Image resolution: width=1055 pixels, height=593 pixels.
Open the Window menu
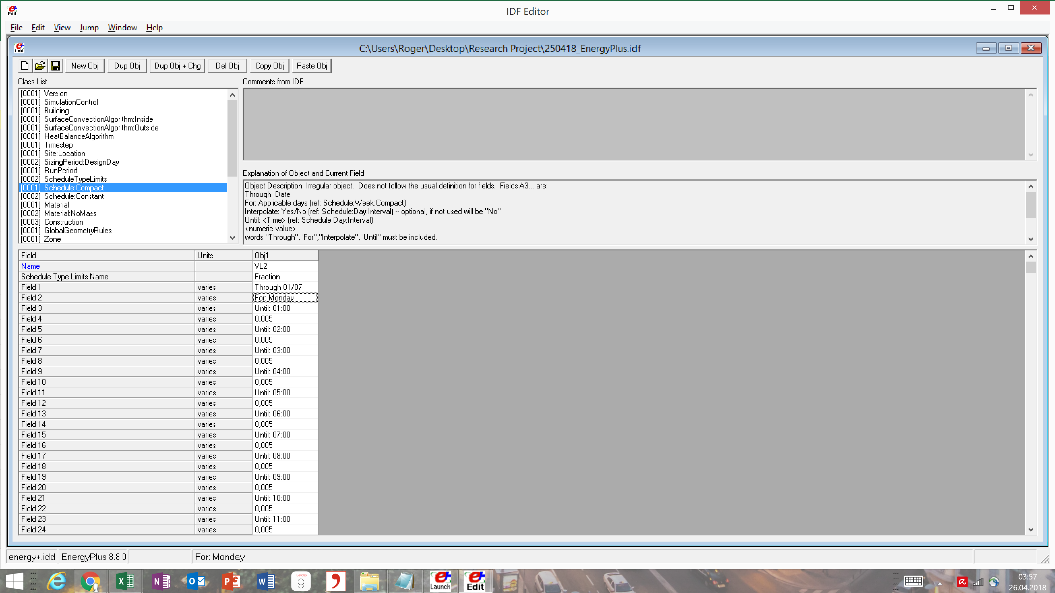point(122,27)
